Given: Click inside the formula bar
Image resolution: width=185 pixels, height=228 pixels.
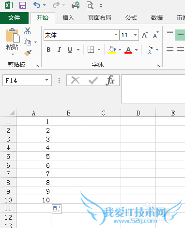Looking at the screenshot, I should [x=153, y=89].
